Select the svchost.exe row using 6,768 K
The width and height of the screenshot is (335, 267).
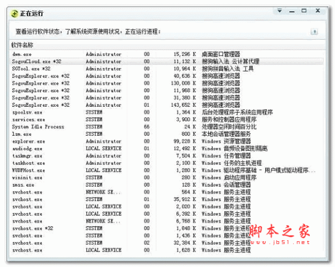pyautogui.click(x=167, y=221)
